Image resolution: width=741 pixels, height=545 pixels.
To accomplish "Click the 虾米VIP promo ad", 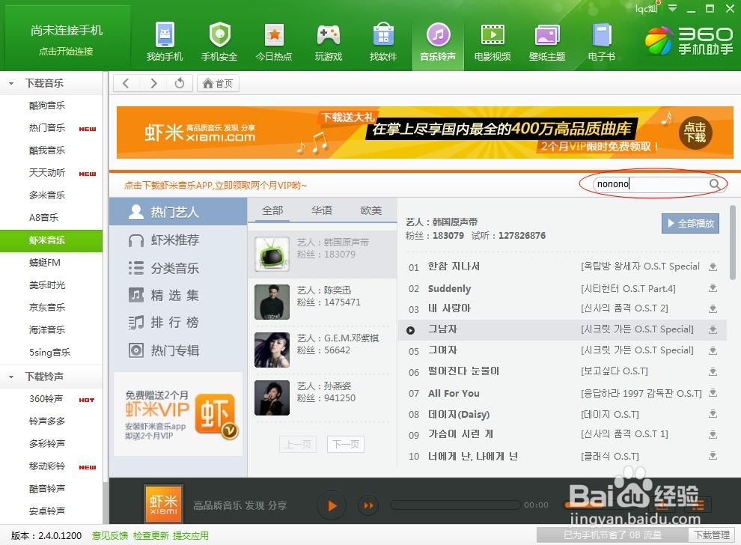I will (178, 414).
